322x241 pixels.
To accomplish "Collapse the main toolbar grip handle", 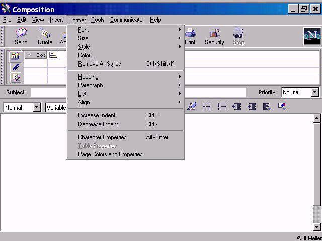I will (x=2, y=36).
